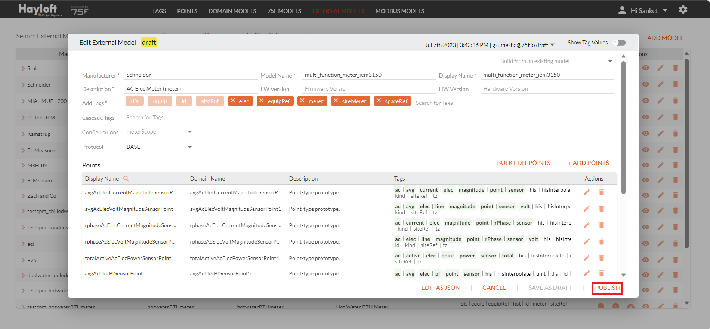This screenshot has height=329, width=710.
Task: Click EDIT AS JSON button
Action: click(x=441, y=288)
